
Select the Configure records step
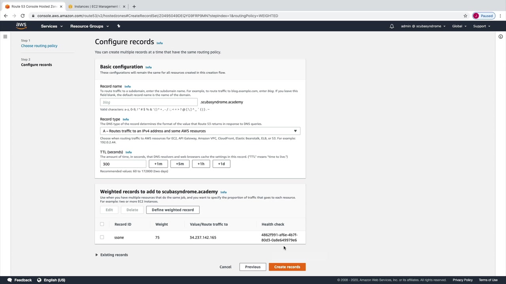36,65
